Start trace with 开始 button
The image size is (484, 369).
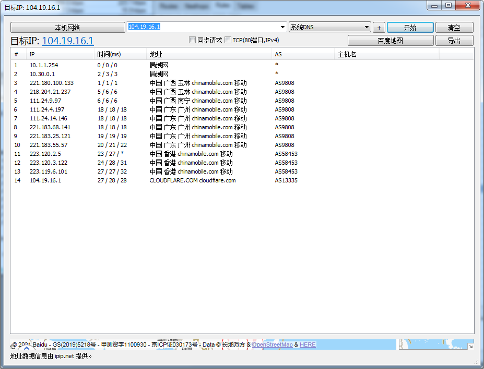coord(410,28)
